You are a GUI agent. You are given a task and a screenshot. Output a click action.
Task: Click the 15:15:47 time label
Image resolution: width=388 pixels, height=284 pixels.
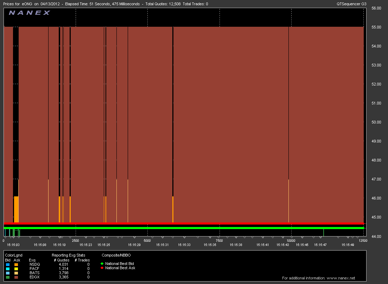320,245
